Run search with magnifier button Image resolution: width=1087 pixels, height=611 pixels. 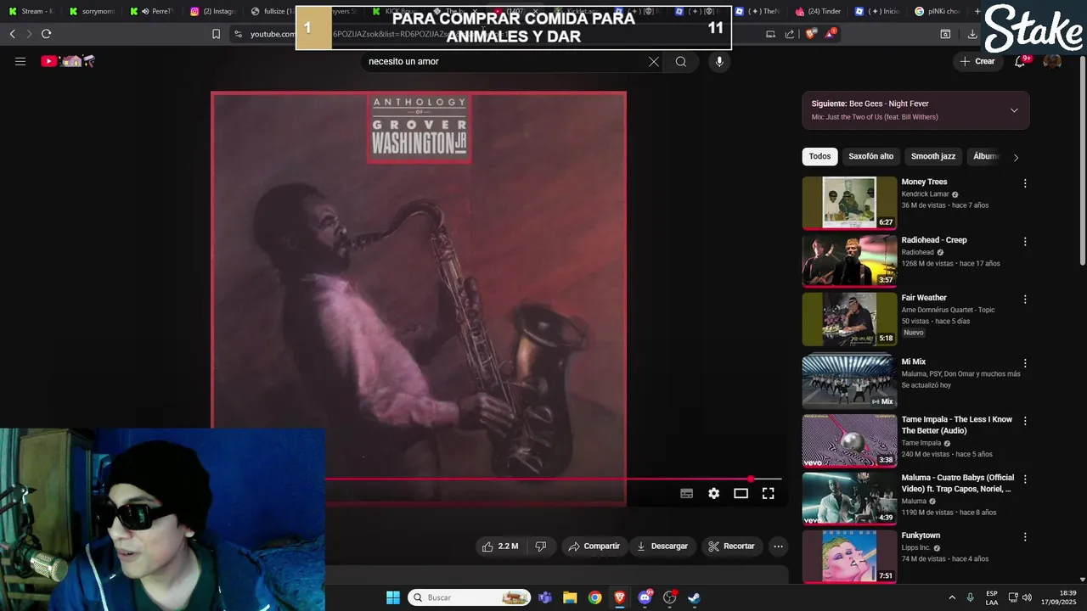681,61
